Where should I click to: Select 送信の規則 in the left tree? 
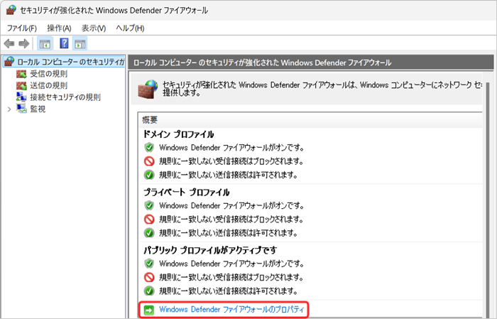[48, 85]
